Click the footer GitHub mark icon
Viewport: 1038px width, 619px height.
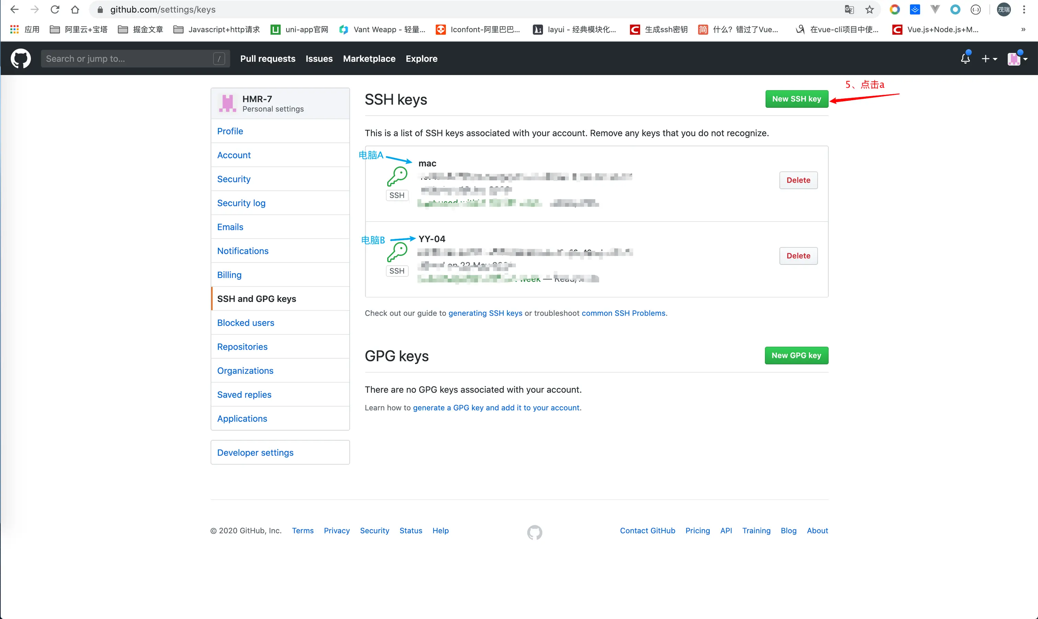tap(534, 532)
